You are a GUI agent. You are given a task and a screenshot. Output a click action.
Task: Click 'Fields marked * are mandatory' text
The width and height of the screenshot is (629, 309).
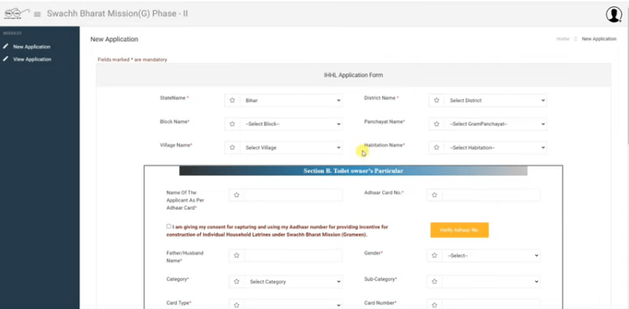[x=132, y=59]
